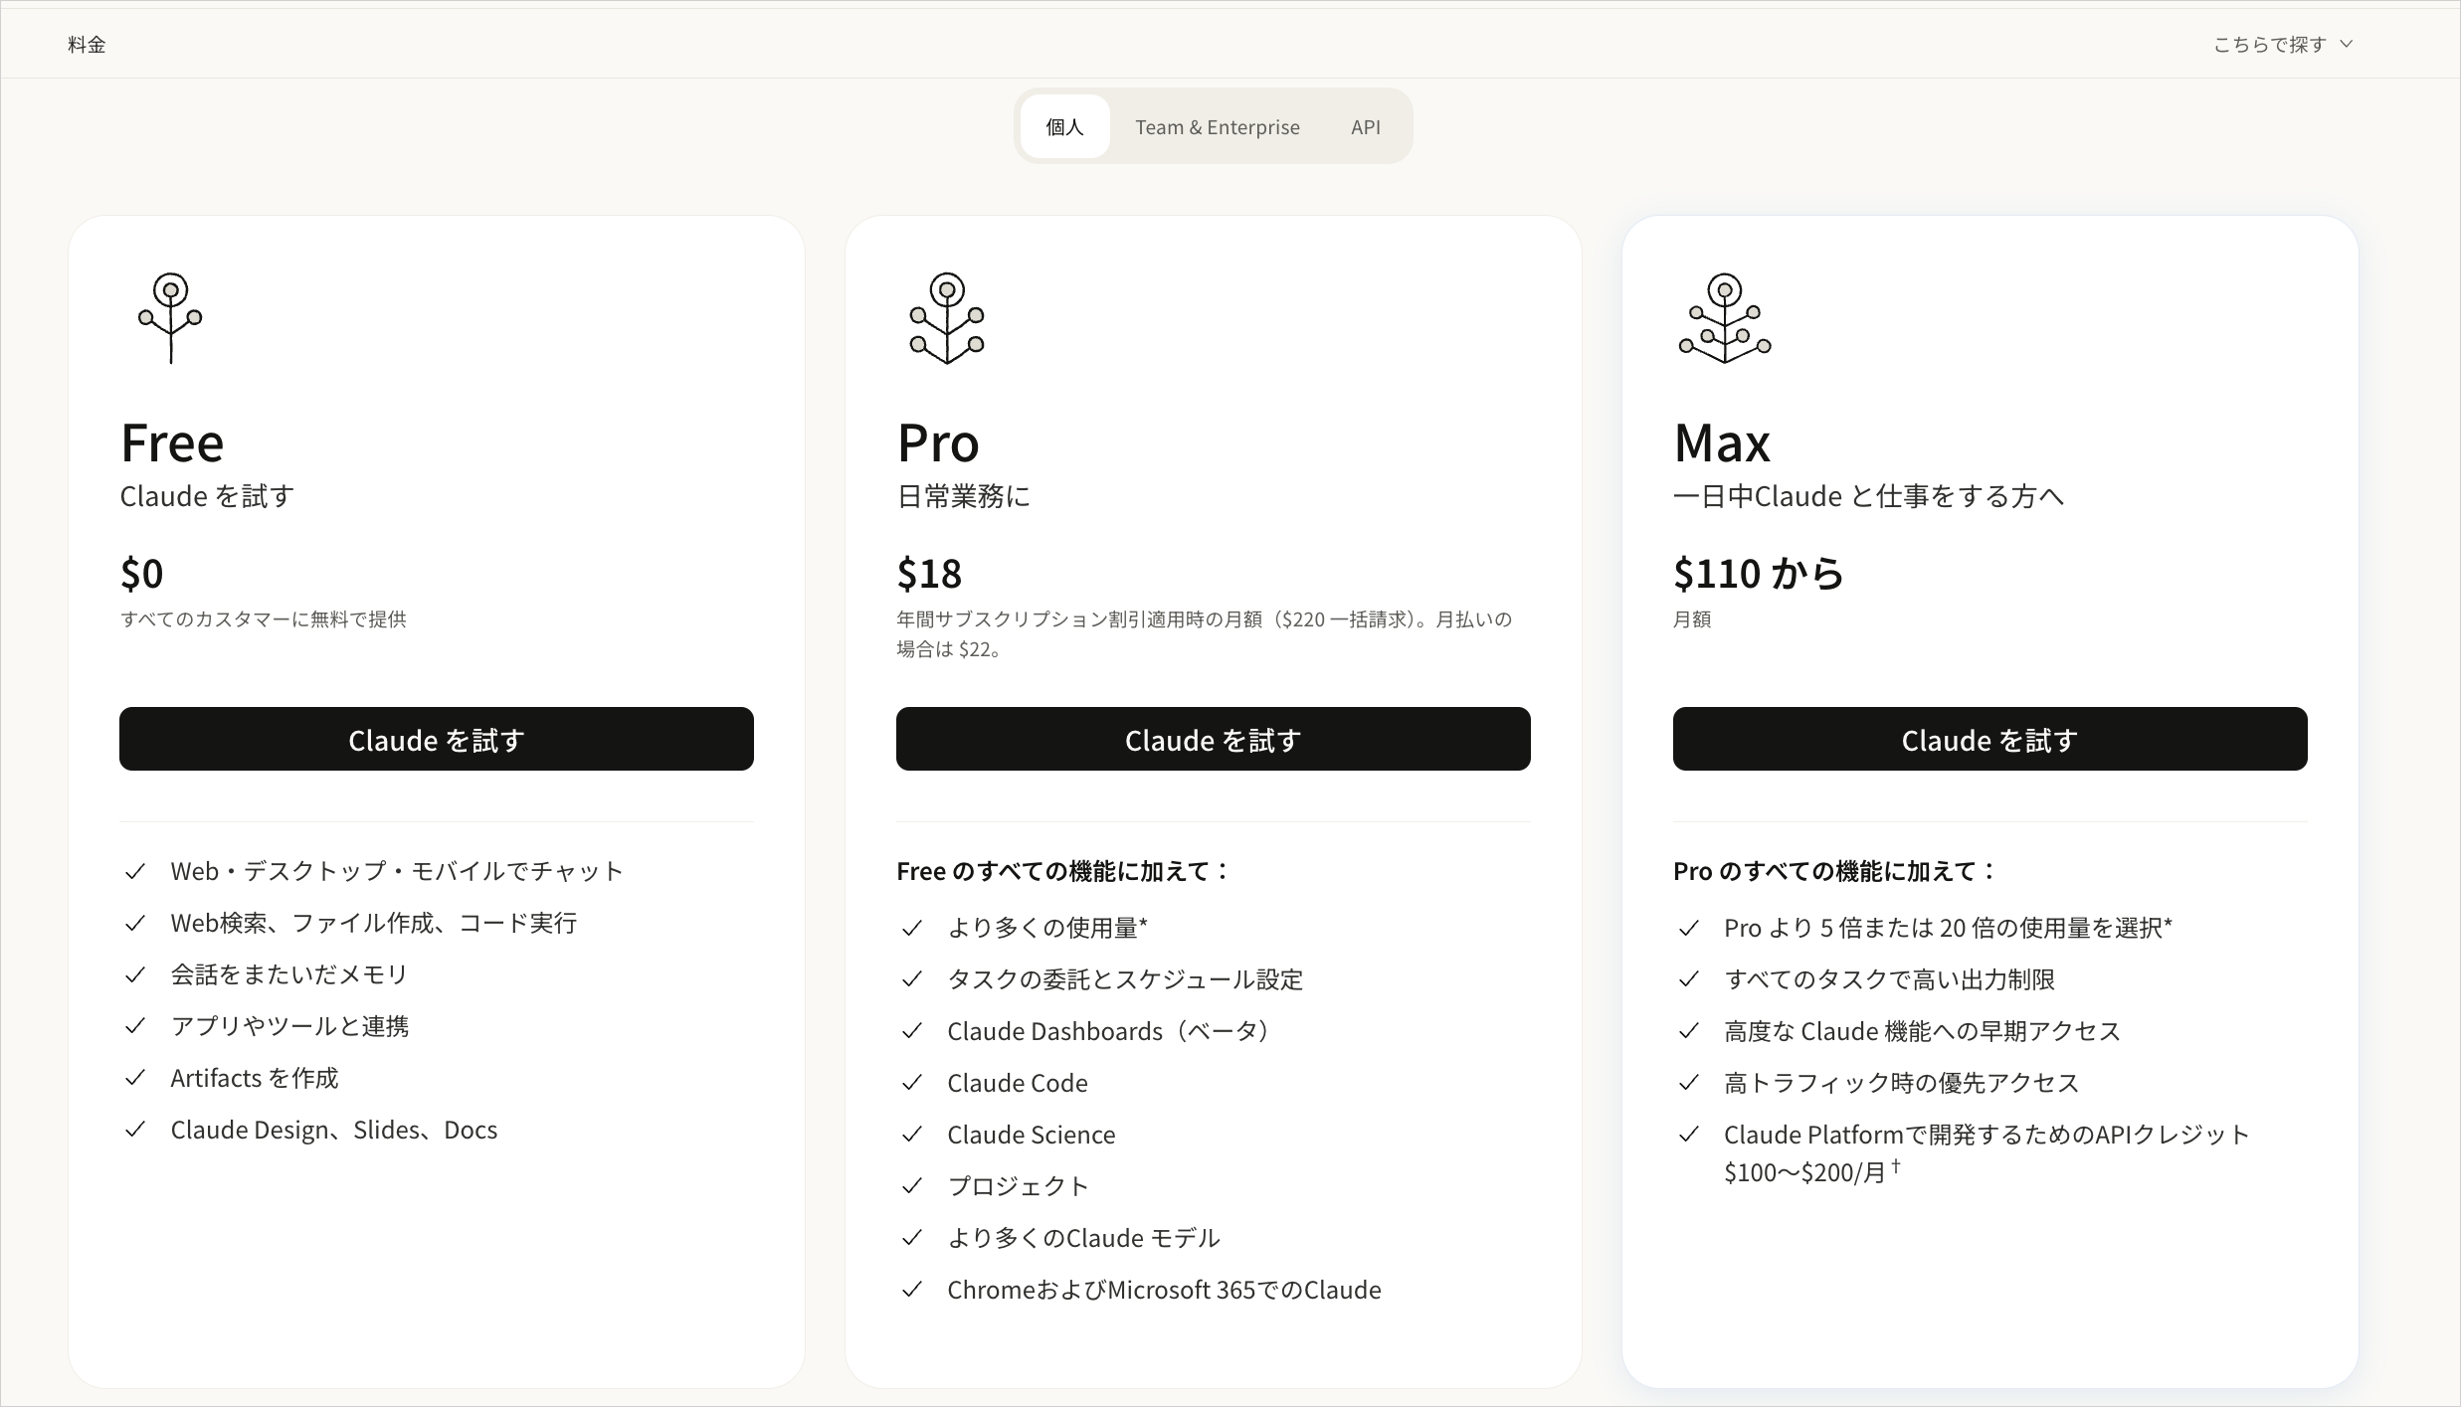Click すべてのタスクで高い出力制限 feature

tap(1890, 979)
